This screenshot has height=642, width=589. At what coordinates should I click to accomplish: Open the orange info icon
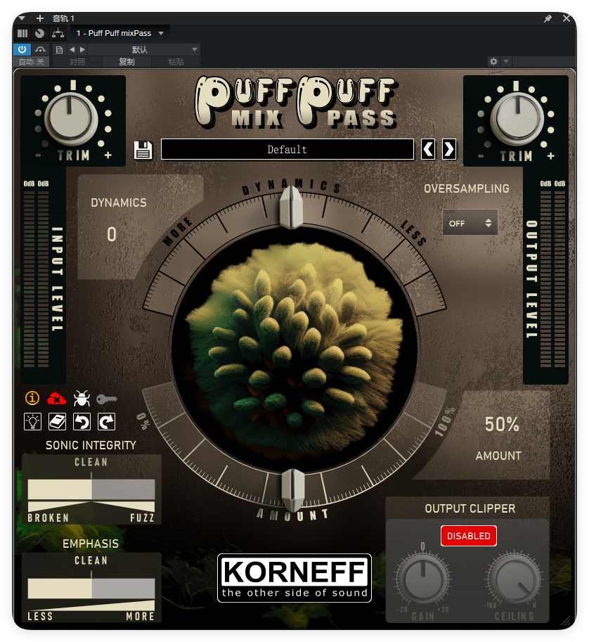coord(32,397)
